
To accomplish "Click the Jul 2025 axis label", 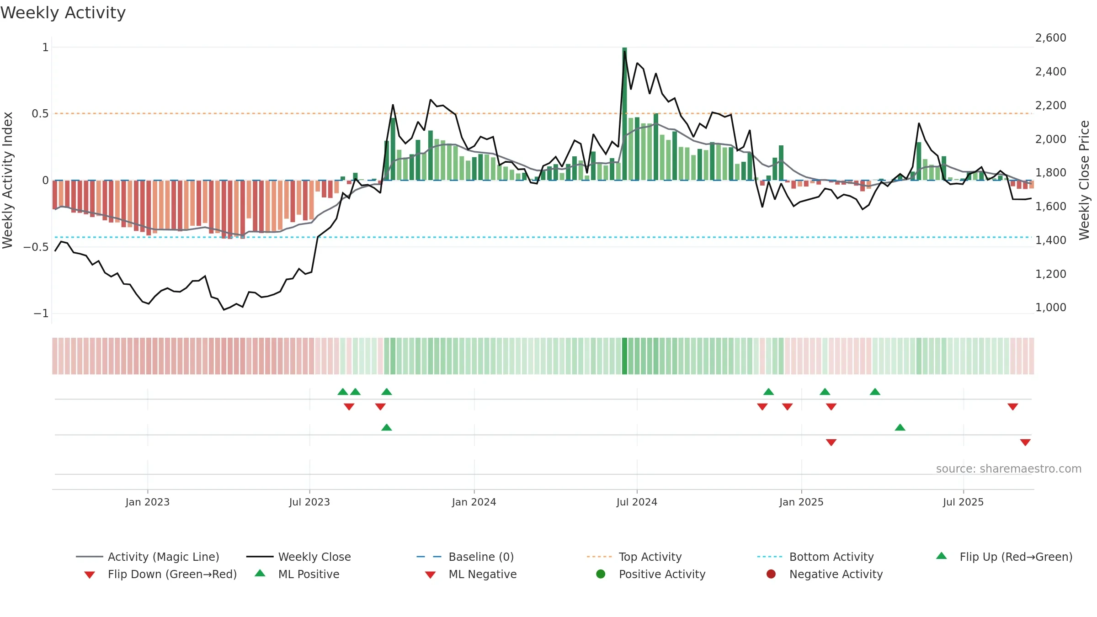I will click(x=963, y=502).
